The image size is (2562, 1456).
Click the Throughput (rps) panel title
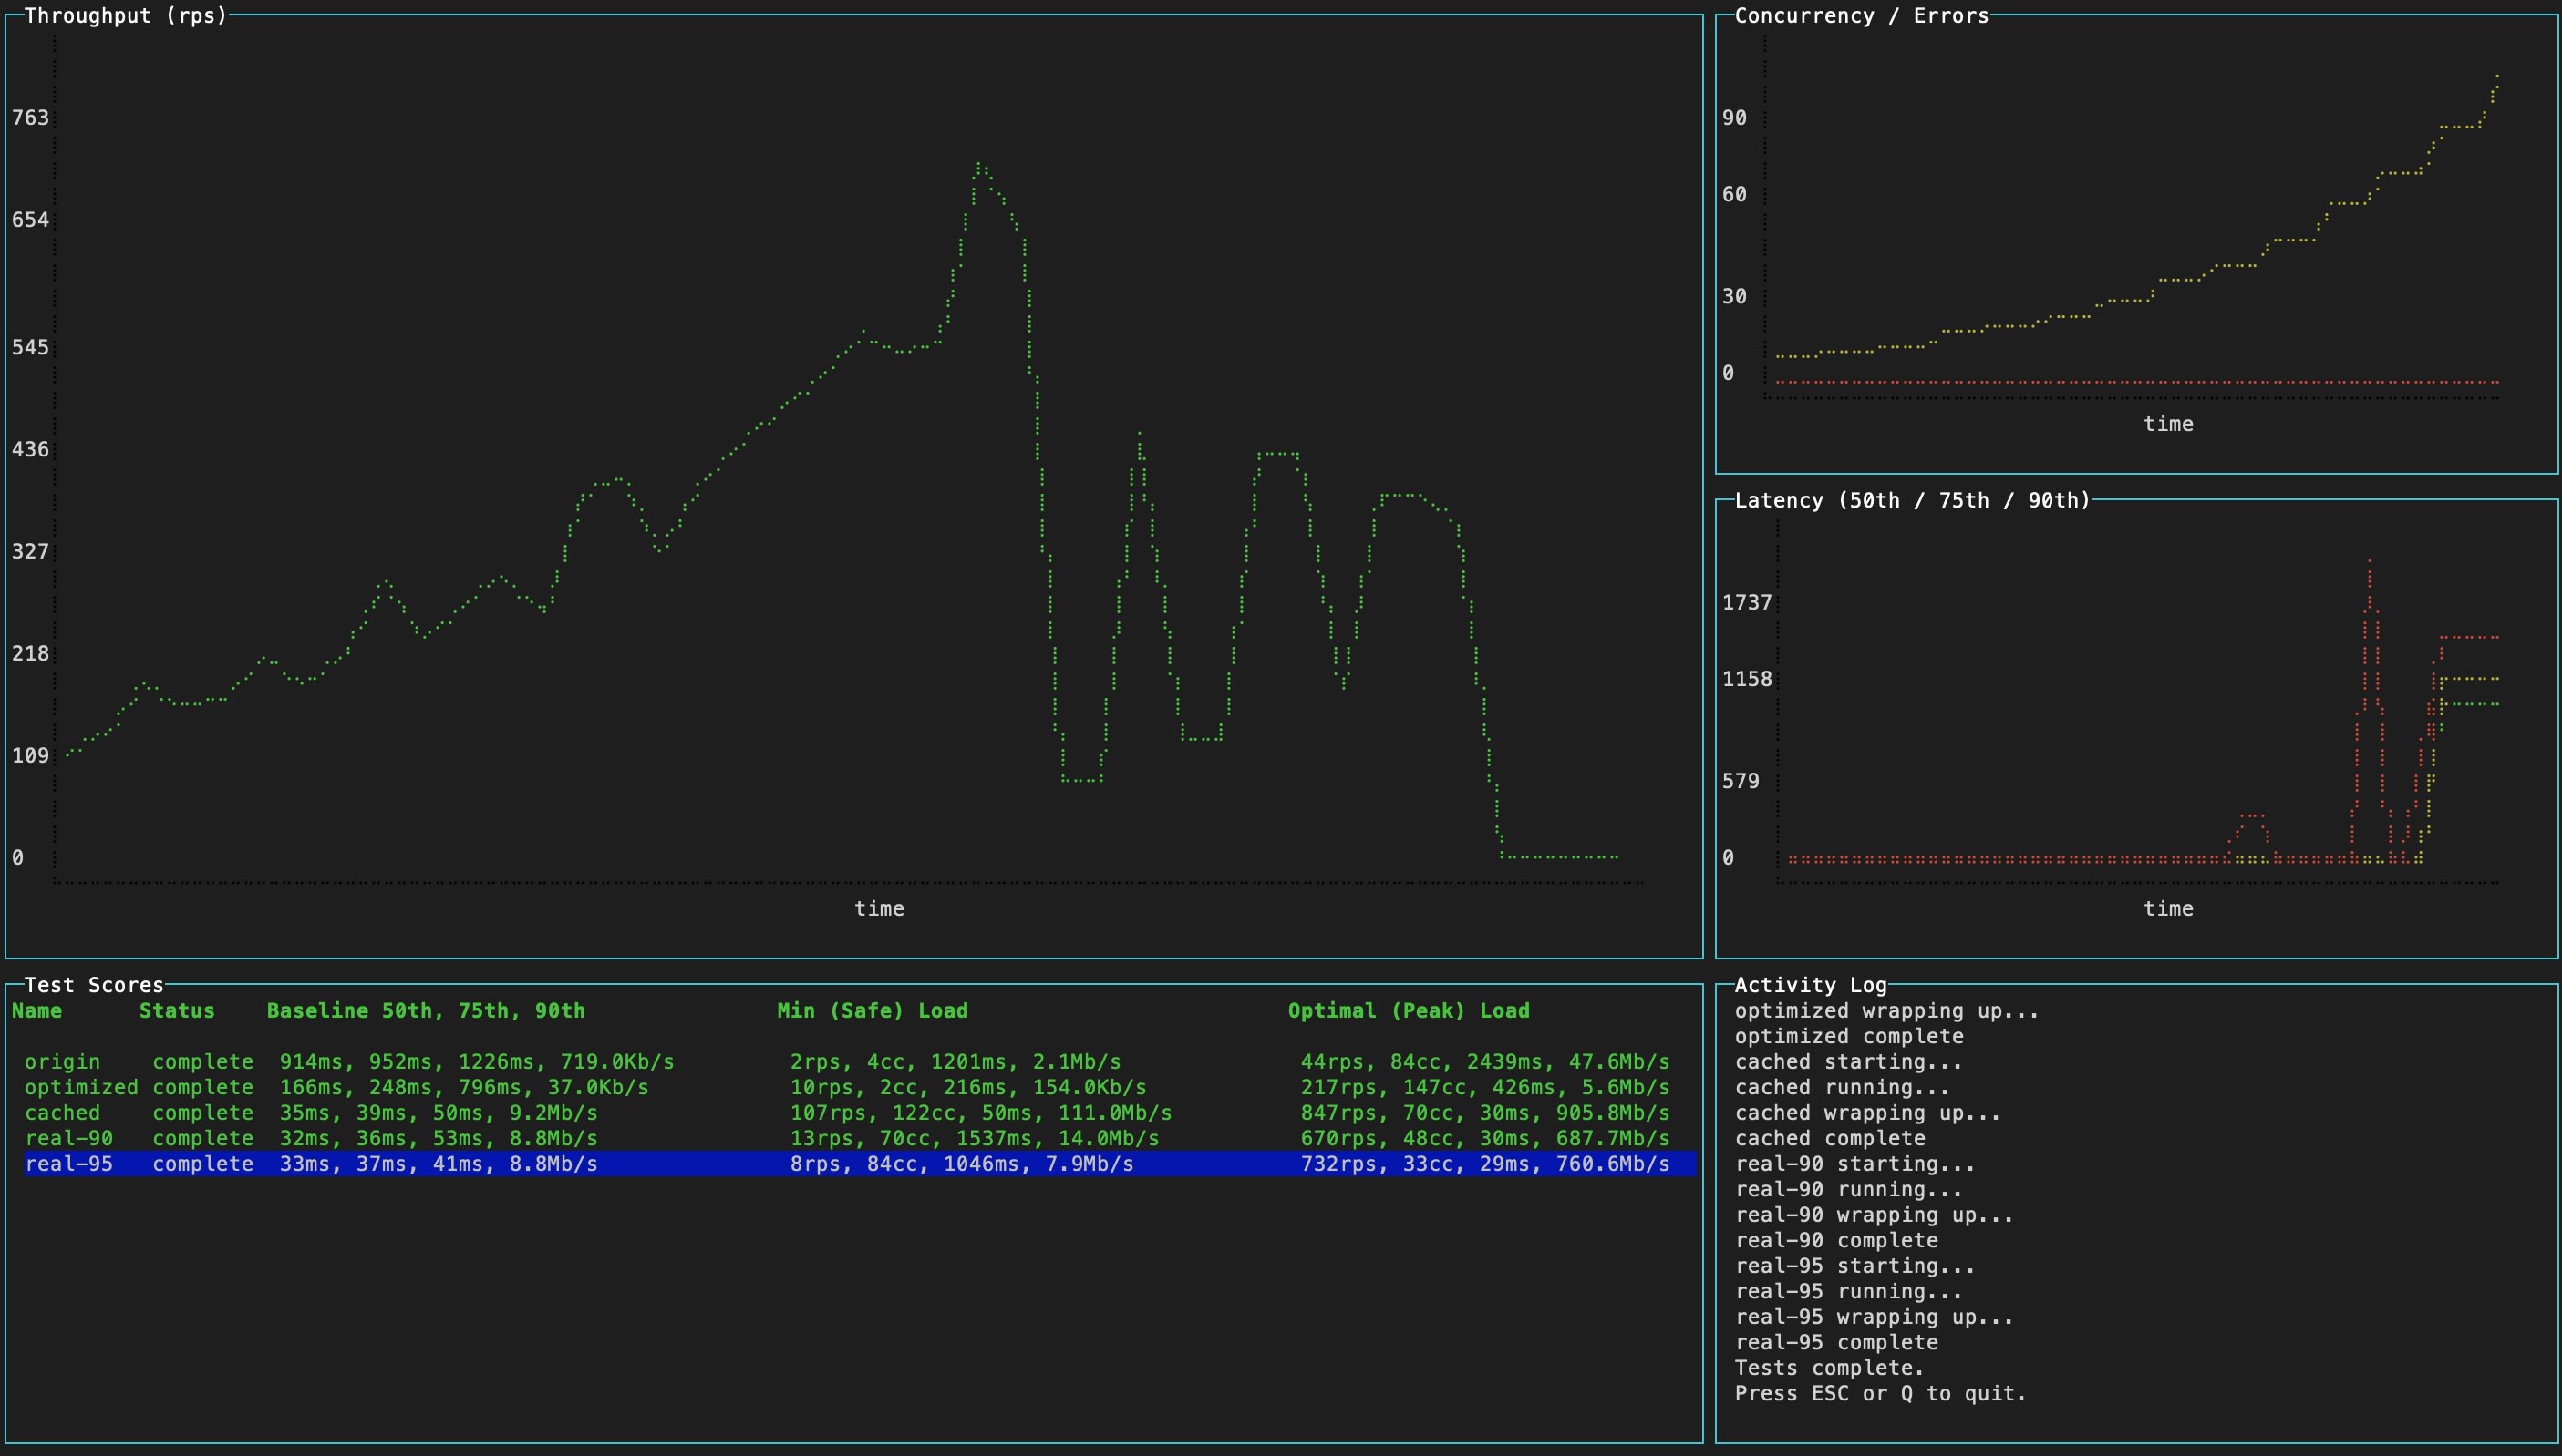pos(126,15)
